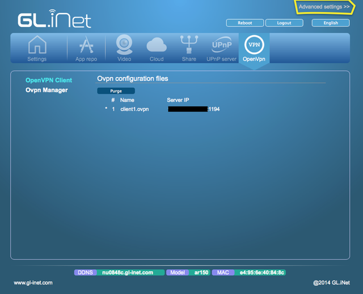Switch to OpenVPN Client section
Screen dimensions: 363x294
pos(49,80)
